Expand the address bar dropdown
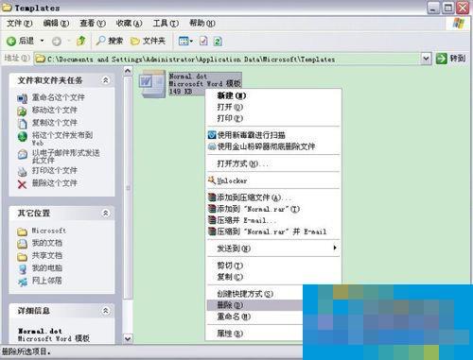Screen dimensions: 473x360 426,59
